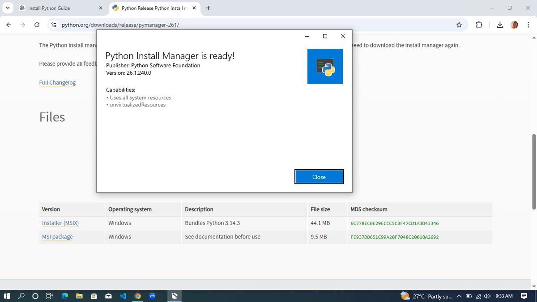Reload the python.org page
Image resolution: width=537 pixels, height=302 pixels.
[37, 25]
